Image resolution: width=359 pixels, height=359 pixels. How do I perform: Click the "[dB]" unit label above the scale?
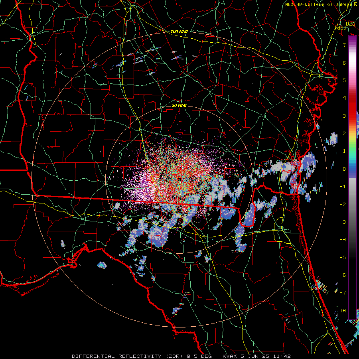(x=341, y=28)
